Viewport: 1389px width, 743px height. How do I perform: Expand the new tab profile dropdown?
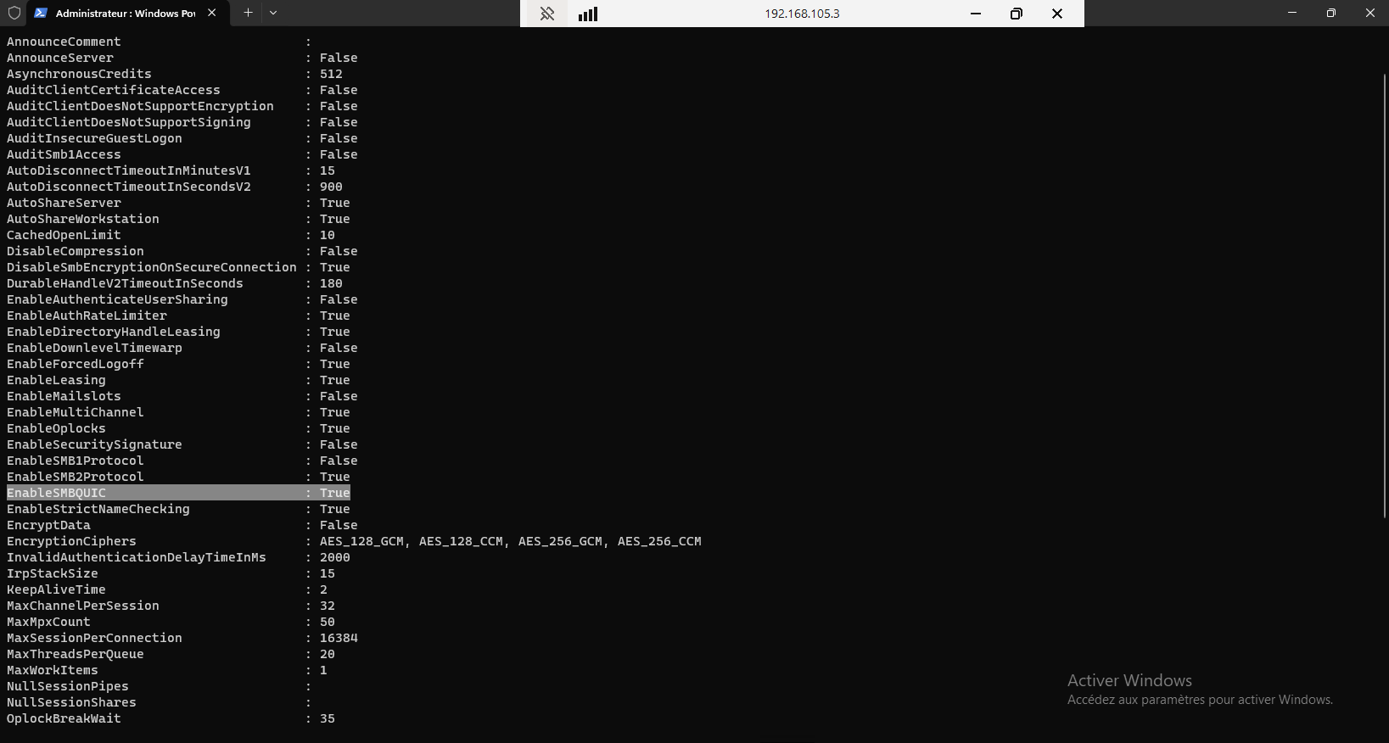point(273,13)
